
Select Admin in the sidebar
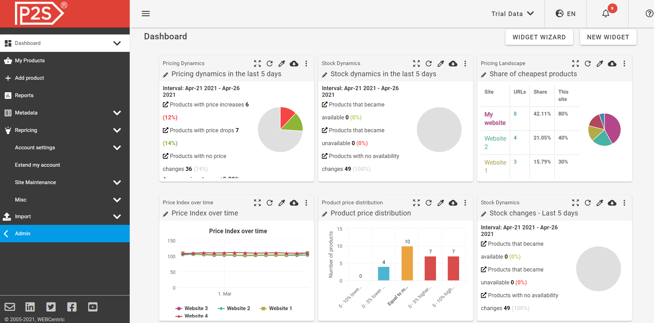pyautogui.click(x=23, y=233)
